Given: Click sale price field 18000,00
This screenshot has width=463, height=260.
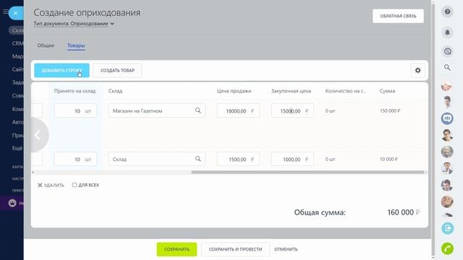Looking at the screenshot, I should point(238,110).
